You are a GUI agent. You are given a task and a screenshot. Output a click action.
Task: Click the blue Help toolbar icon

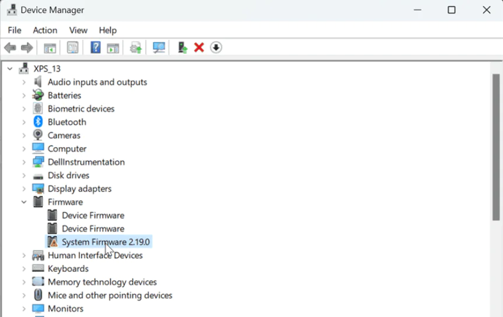click(x=95, y=47)
